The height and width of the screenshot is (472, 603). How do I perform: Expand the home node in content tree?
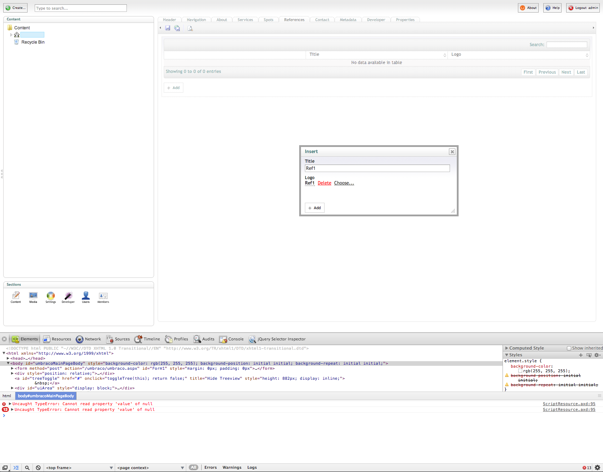pos(11,35)
